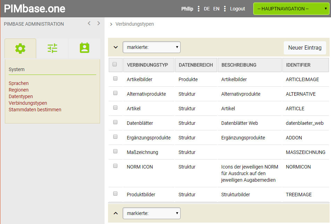Open the Sprachen link in System menu
The height and width of the screenshot is (224, 331).
[x=19, y=83]
